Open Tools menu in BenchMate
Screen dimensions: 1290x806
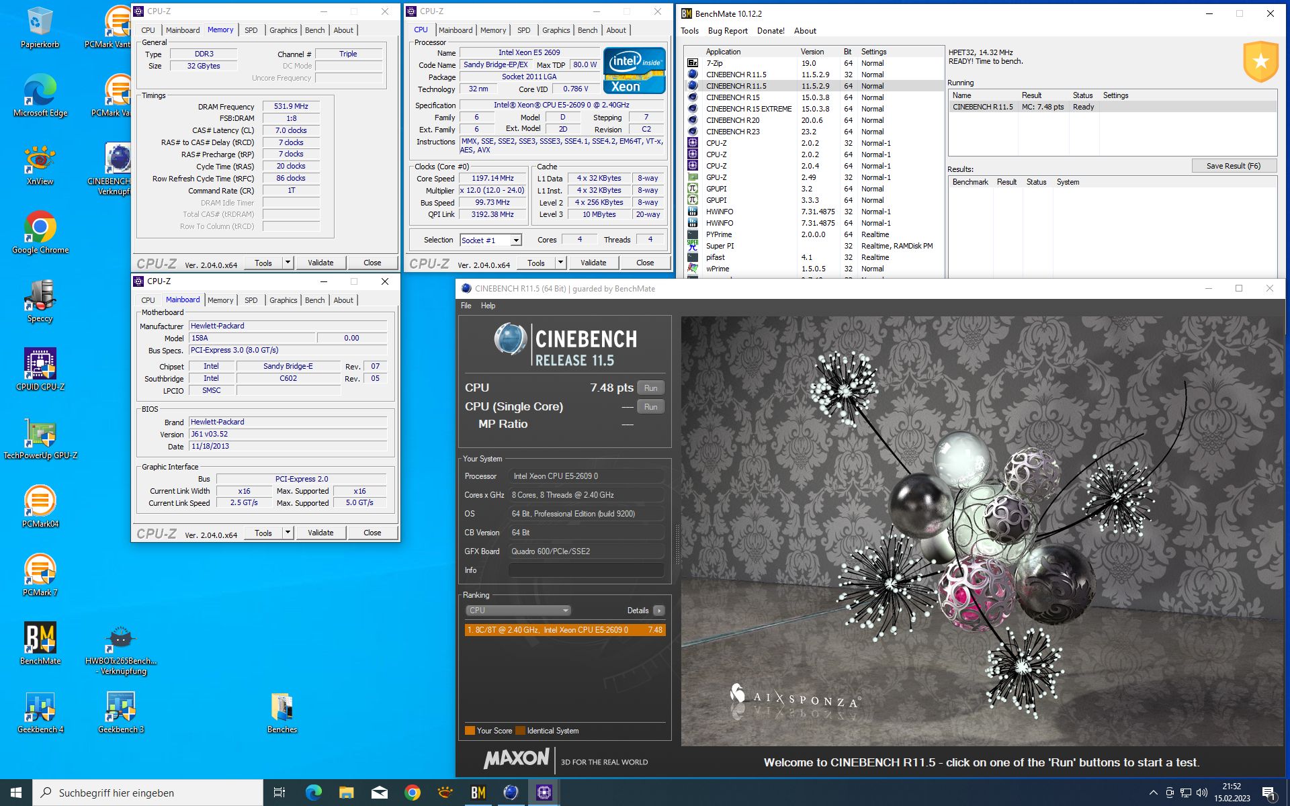[x=689, y=31]
